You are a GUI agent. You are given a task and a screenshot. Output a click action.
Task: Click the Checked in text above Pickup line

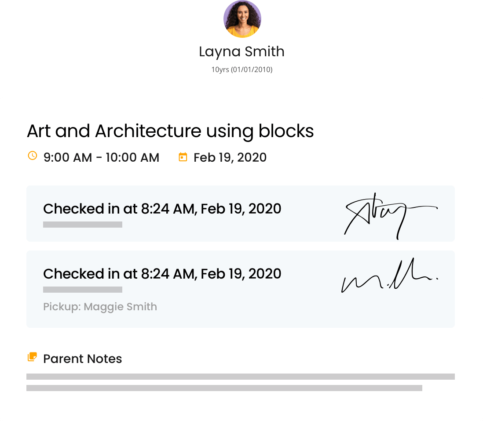[x=162, y=273]
